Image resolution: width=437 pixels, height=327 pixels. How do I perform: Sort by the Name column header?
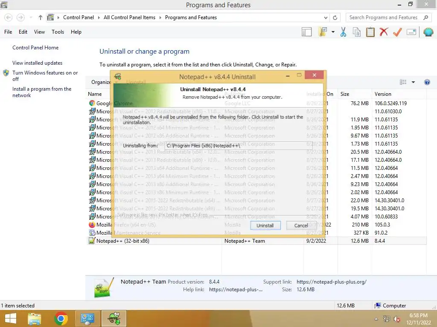(x=95, y=94)
